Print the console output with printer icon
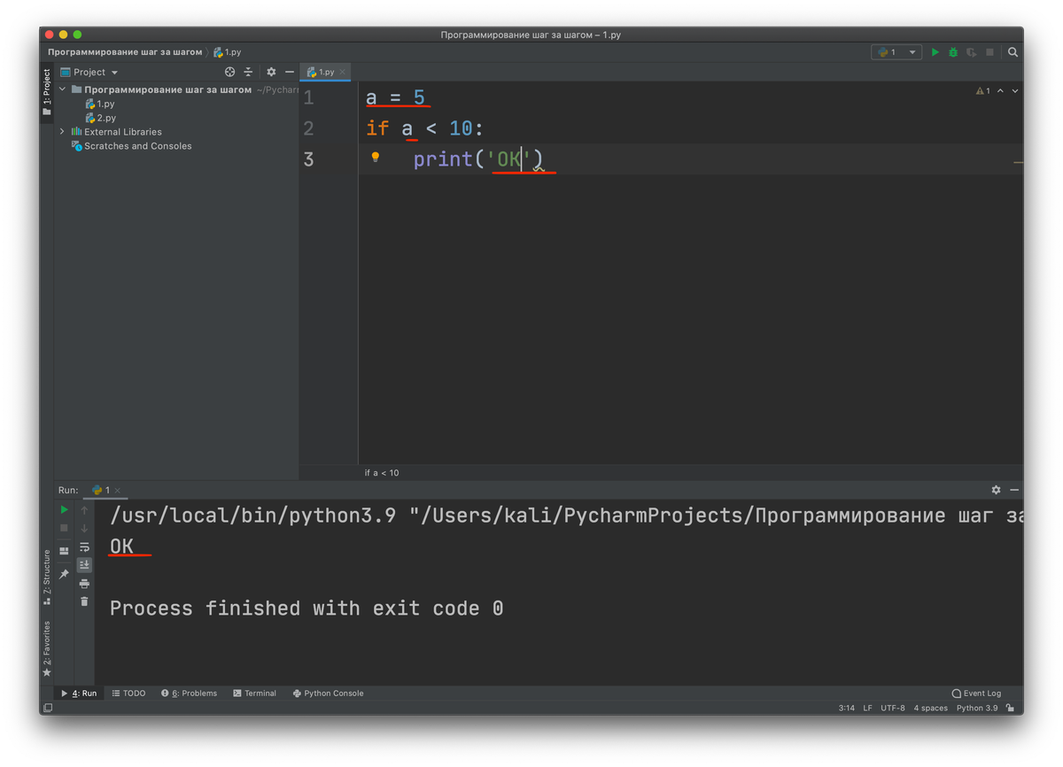 click(x=84, y=584)
